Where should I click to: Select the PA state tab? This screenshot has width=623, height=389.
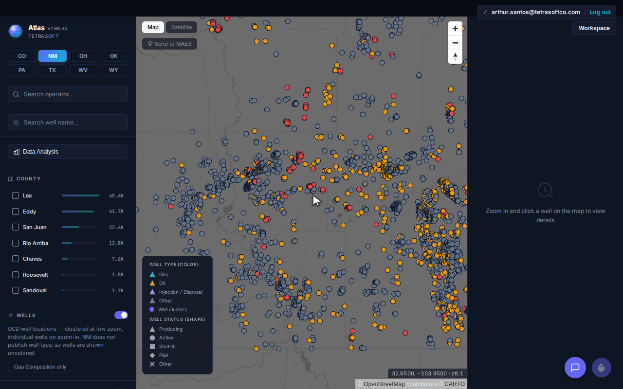coord(22,70)
